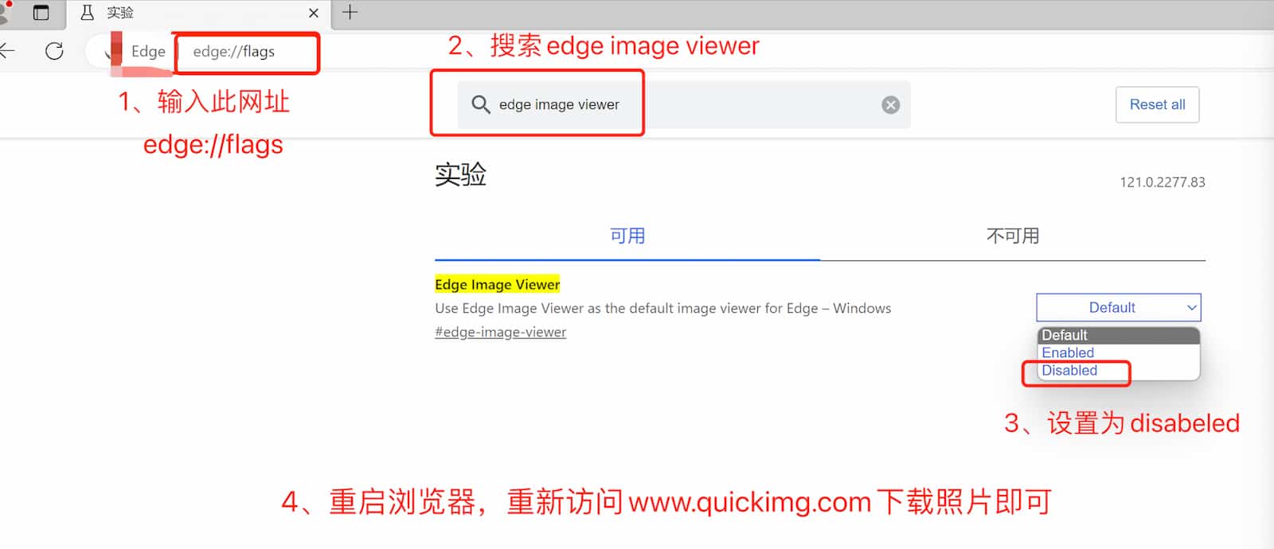The width and height of the screenshot is (1274, 549).
Task: Click the magnifier search icon
Action: click(x=480, y=104)
